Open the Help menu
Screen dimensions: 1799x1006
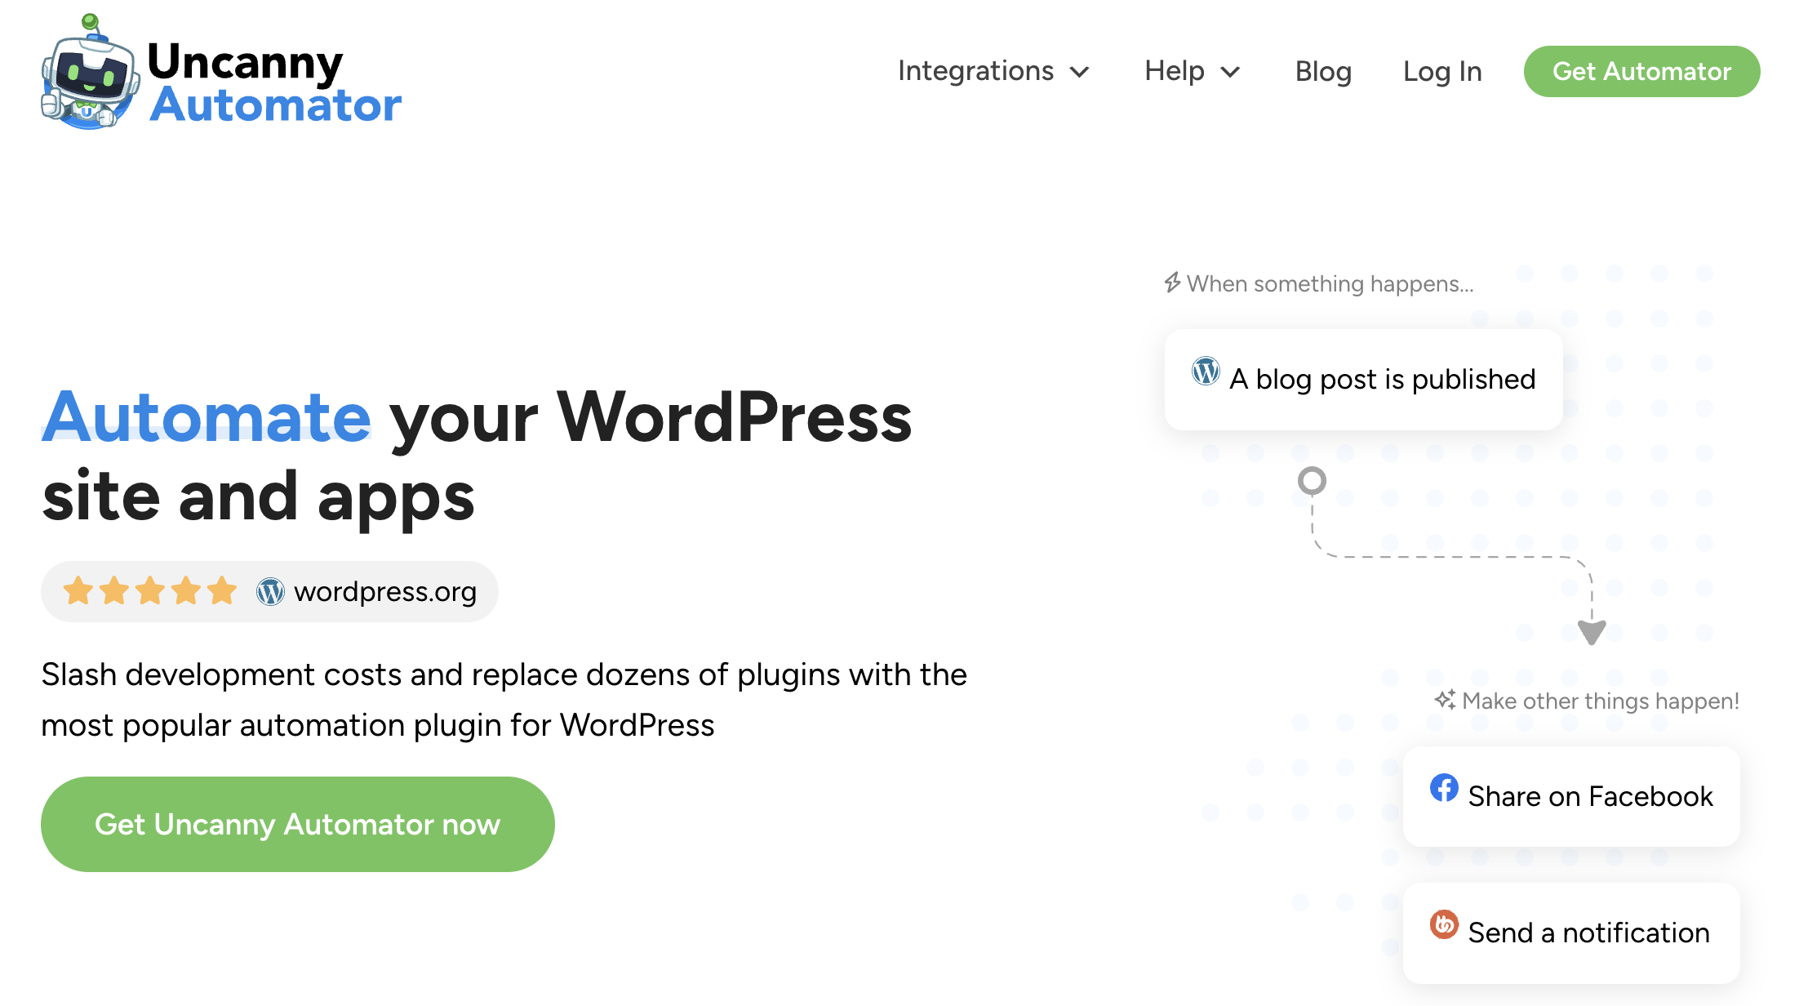pos(1193,71)
